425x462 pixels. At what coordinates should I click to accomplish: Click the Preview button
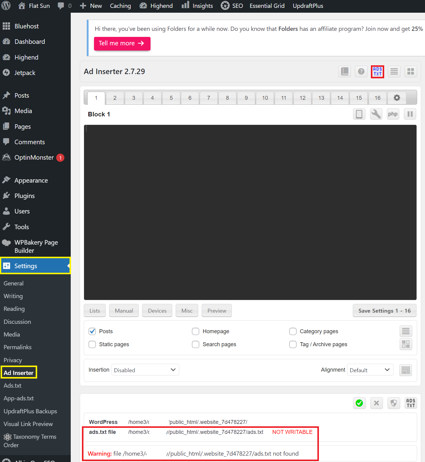pos(217,311)
